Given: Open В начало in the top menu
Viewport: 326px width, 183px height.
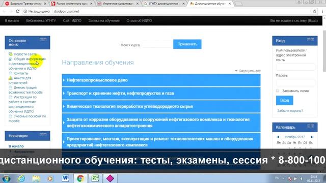Looking at the screenshot, I should point(12,20).
